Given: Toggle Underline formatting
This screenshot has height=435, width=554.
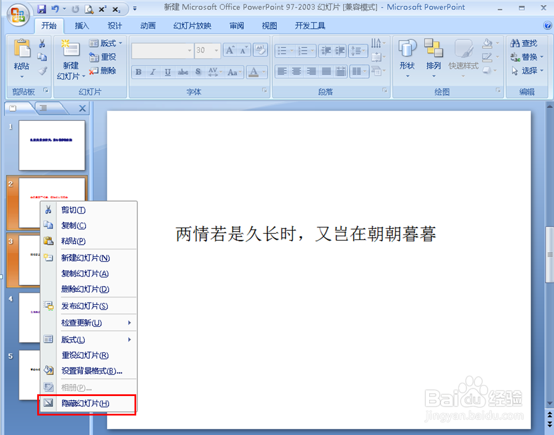Looking at the screenshot, I should point(168,72).
